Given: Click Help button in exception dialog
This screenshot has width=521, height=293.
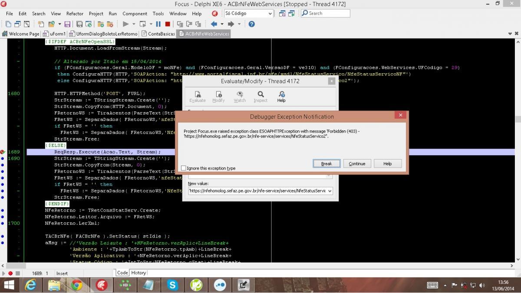Looking at the screenshot, I should click(388, 164).
